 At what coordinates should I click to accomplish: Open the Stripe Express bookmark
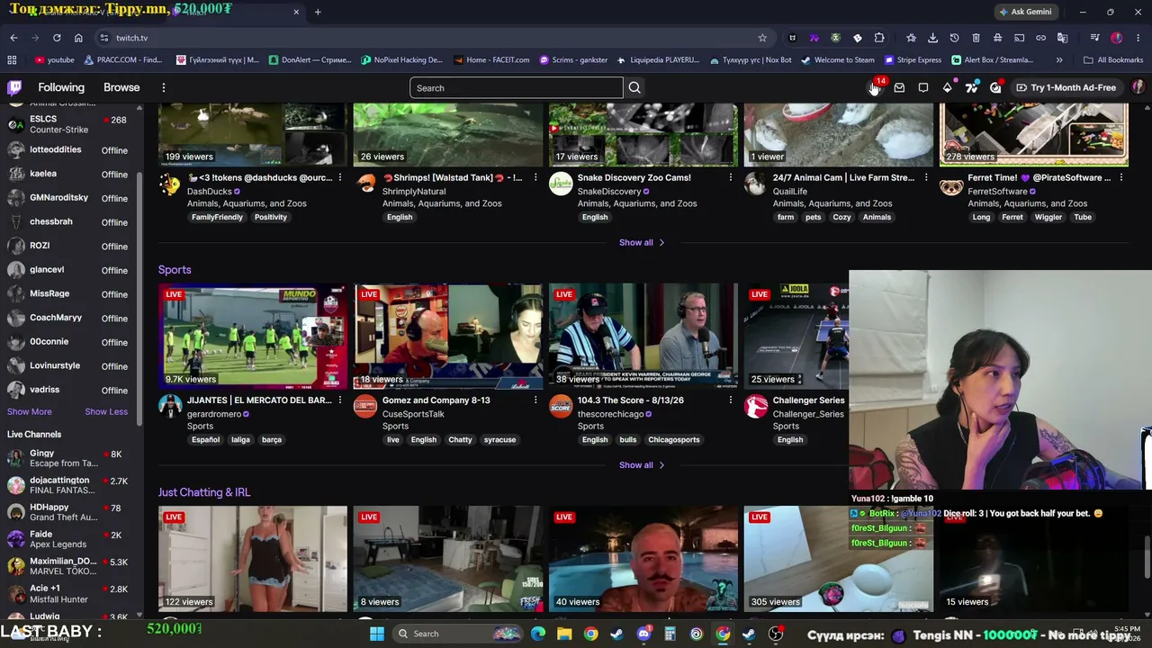[913, 60]
